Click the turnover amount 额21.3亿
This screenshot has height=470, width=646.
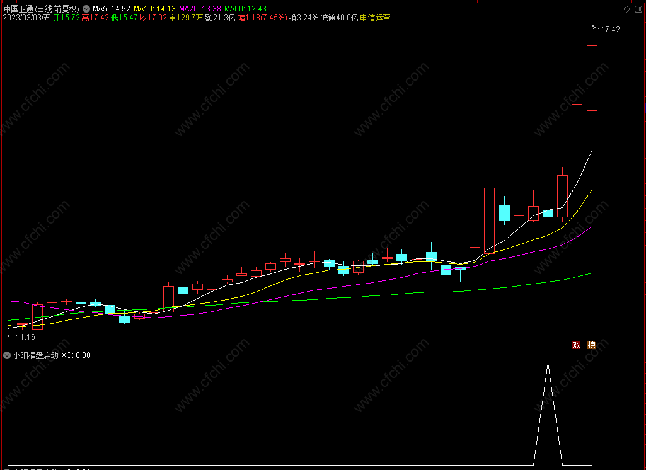click(220, 18)
